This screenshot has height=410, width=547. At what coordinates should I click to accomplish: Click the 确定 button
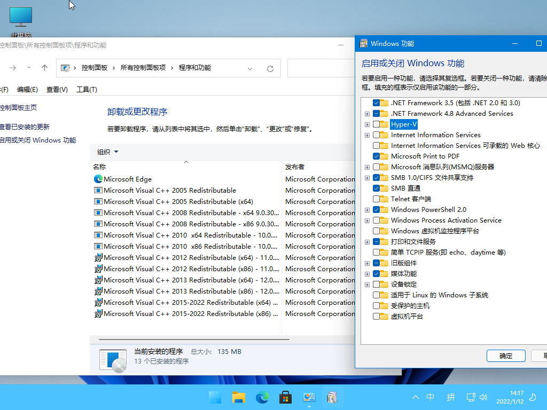(505, 356)
